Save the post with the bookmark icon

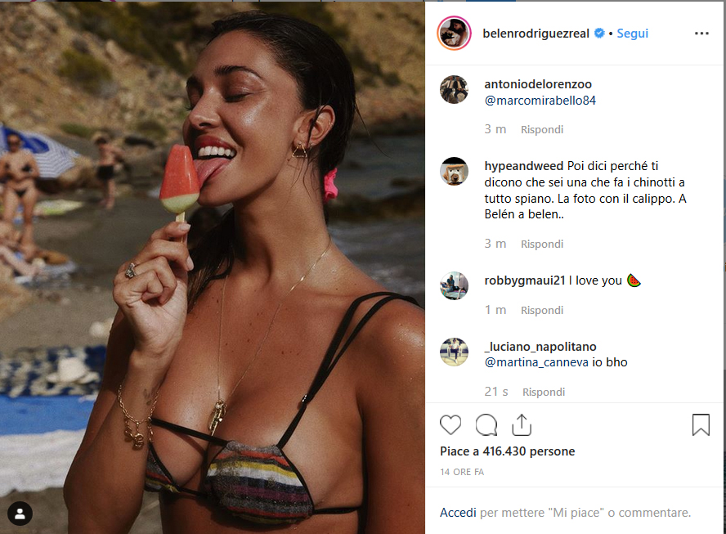[x=701, y=424]
